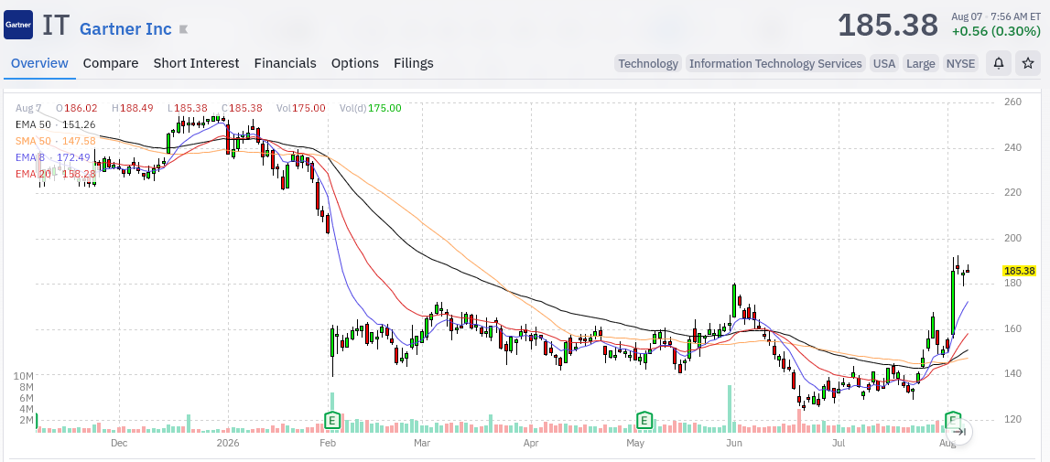The height and width of the screenshot is (462, 1050).
Task: Click the yellow 185.38 price axis label
Action: [1019, 271]
